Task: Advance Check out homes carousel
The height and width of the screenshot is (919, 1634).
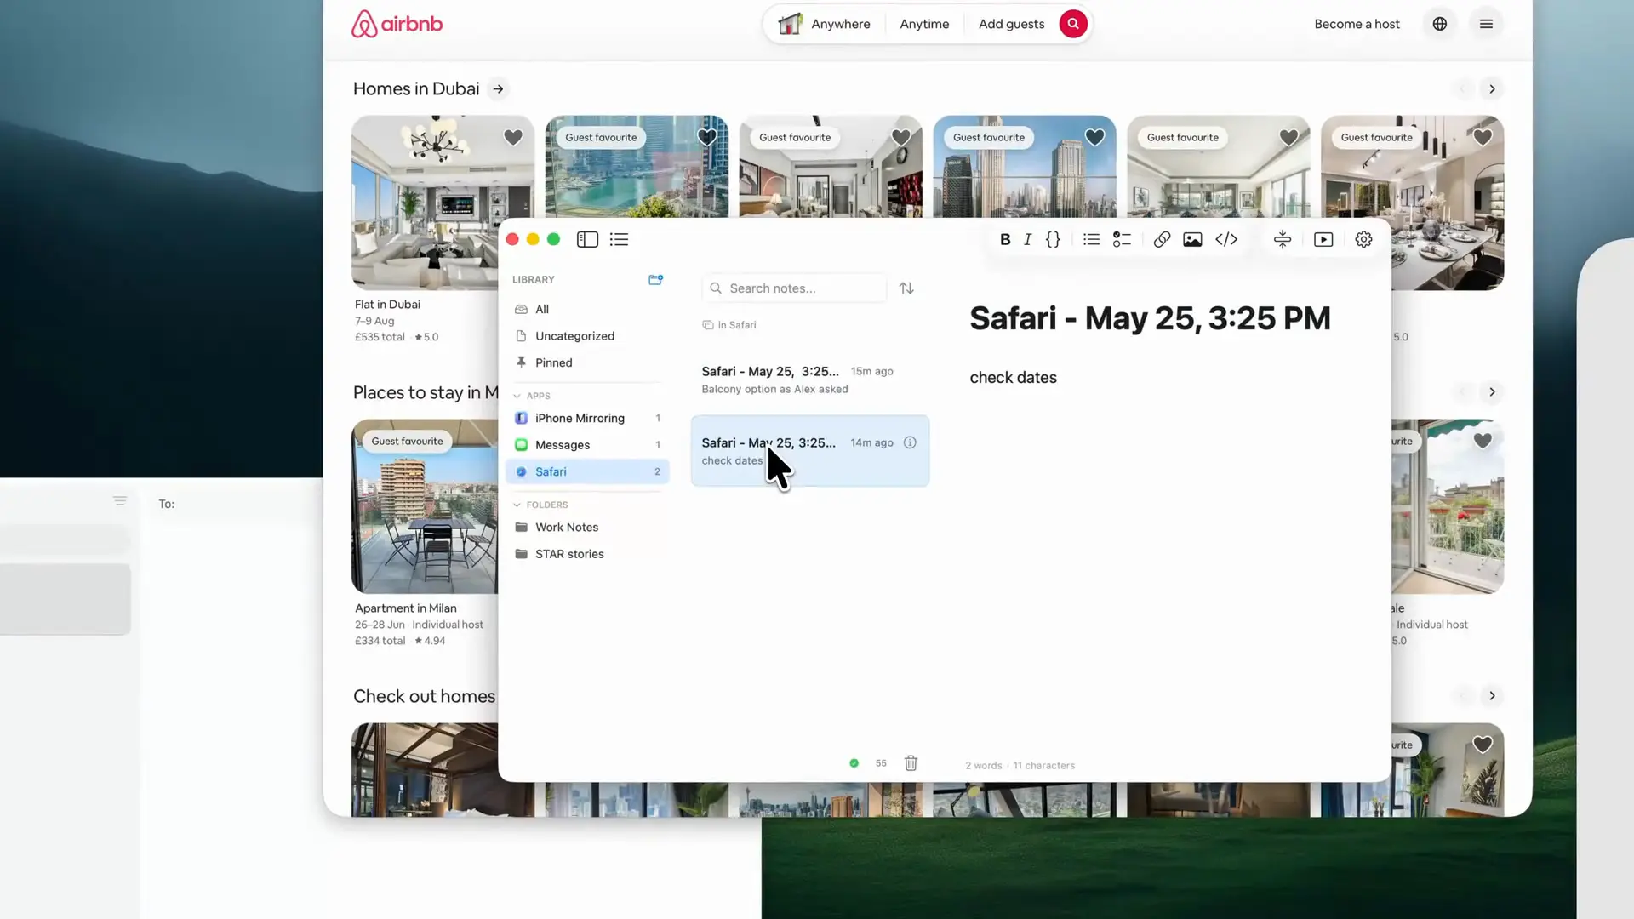Action: pyautogui.click(x=1492, y=696)
